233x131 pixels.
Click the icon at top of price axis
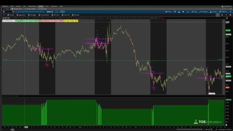(227, 18)
